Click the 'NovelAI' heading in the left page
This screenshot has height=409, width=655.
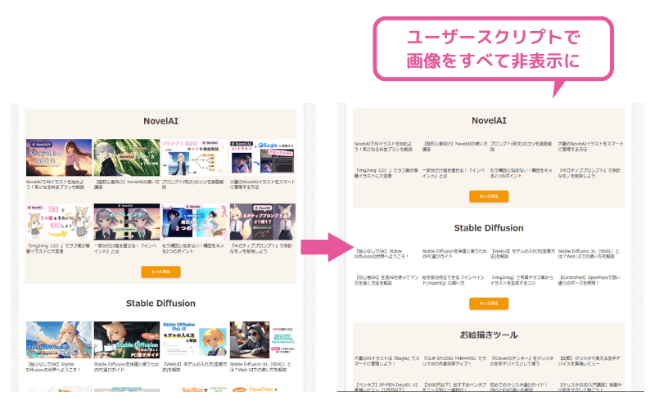click(160, 121)
